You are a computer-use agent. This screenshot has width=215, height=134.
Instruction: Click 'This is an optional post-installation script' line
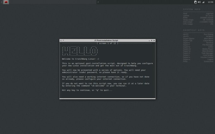tap(107, 63)
